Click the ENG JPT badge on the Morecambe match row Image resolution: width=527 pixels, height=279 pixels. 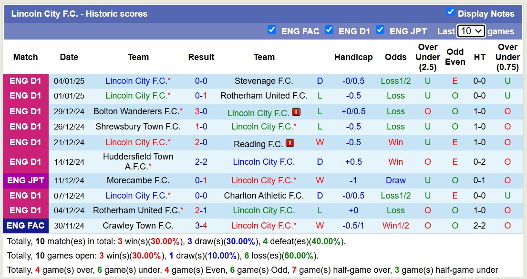[25, 180]
